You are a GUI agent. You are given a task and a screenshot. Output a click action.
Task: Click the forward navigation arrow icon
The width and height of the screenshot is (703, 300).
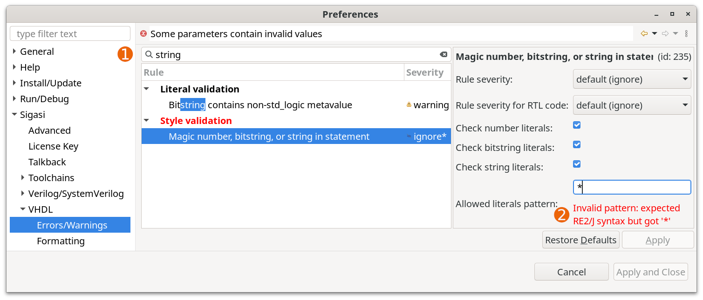(x=665, y=33)
